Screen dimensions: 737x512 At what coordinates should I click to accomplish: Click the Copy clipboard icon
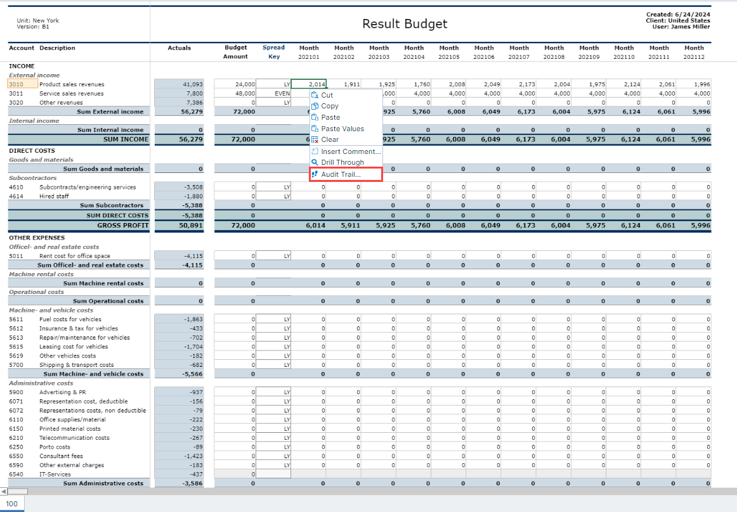tap(315, 106)
